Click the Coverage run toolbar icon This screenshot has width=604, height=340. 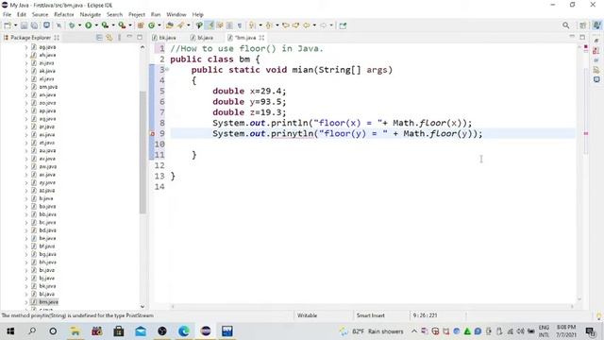(x=105, y=25)
